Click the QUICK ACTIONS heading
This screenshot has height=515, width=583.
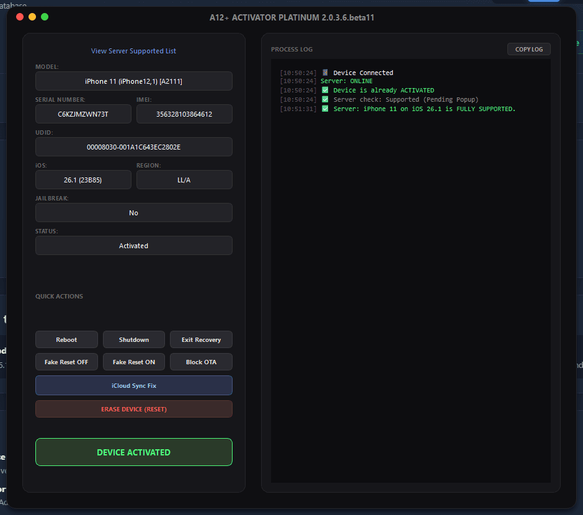click(59, 297)
